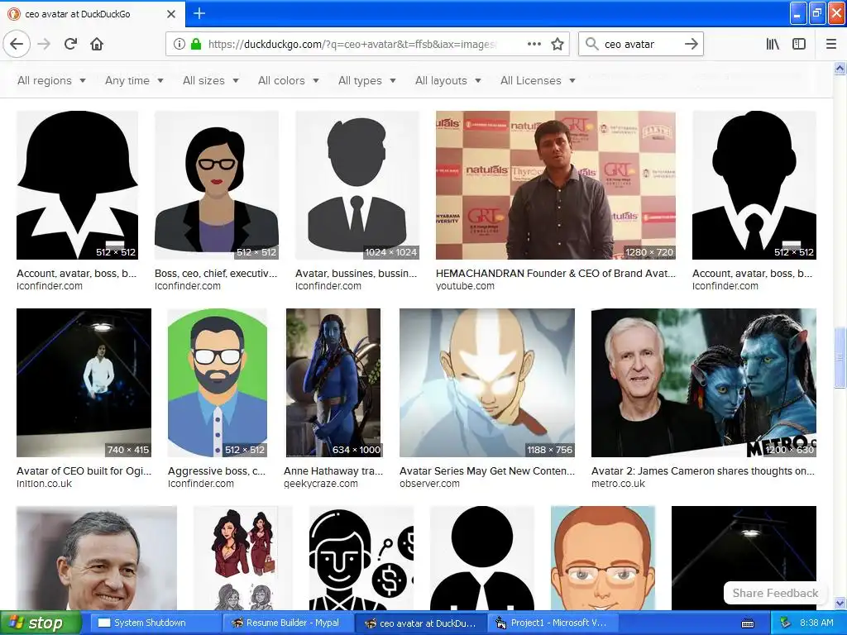Open the Library bookshelf icon

coord(773,44)
